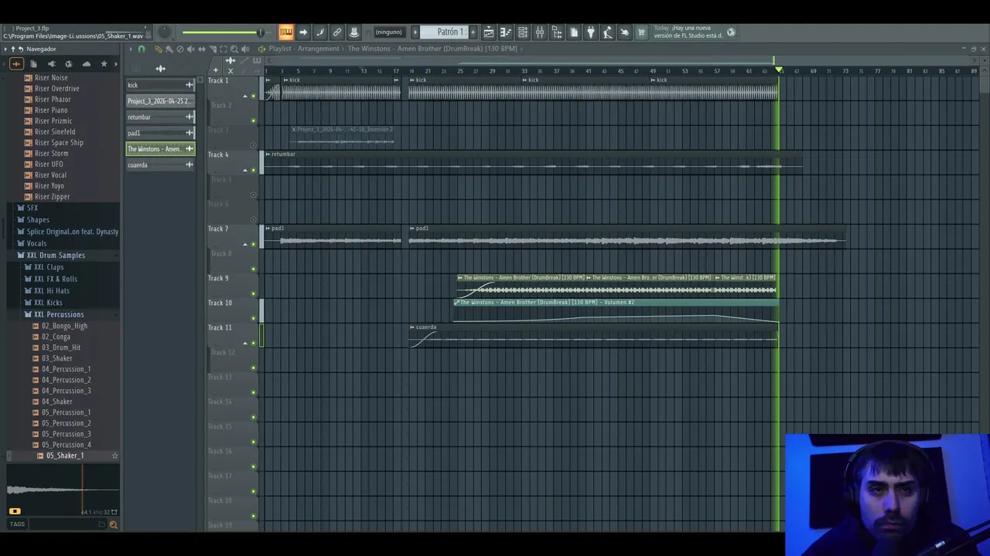Add a new pattern with plus button
990x556 pixels.
click(x=473, y=32)
